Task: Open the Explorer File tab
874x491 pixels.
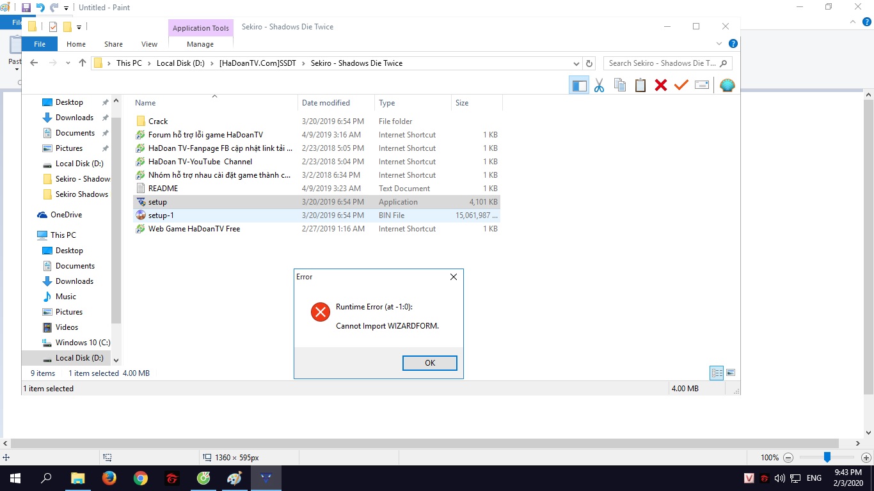Action: (40, 44)
